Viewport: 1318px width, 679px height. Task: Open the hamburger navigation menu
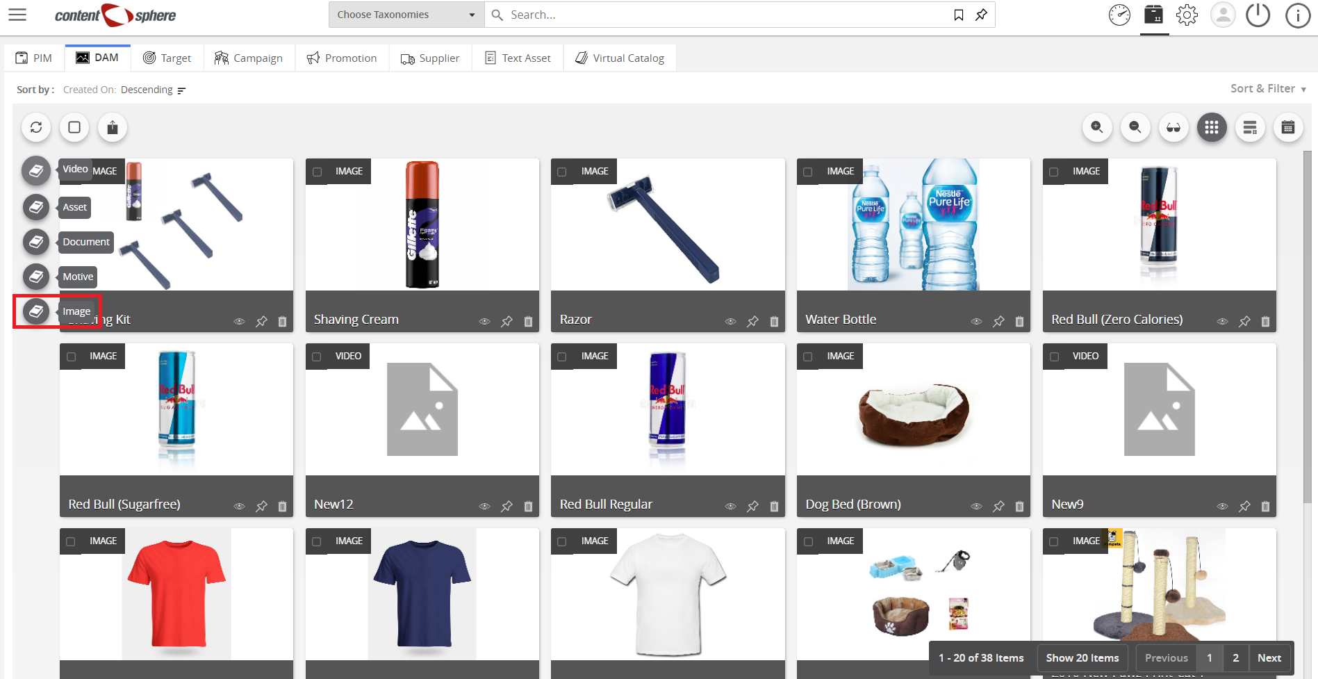(17, 15)
